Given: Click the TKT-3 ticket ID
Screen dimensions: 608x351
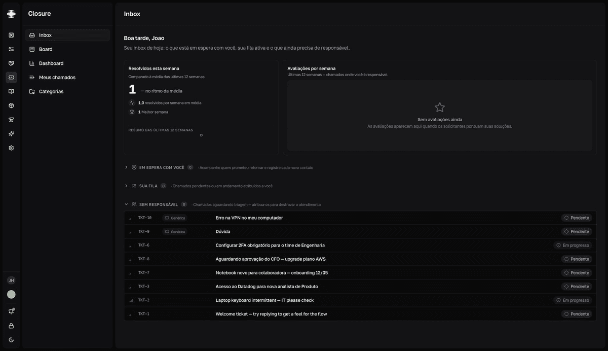Looking at the screenshot, I should pos(144,287).
